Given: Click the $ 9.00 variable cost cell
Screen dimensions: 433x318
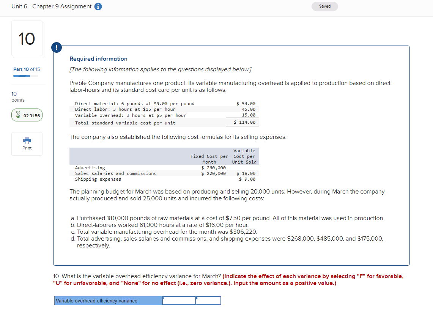Looking at the screenshot, I should point(247,179).
